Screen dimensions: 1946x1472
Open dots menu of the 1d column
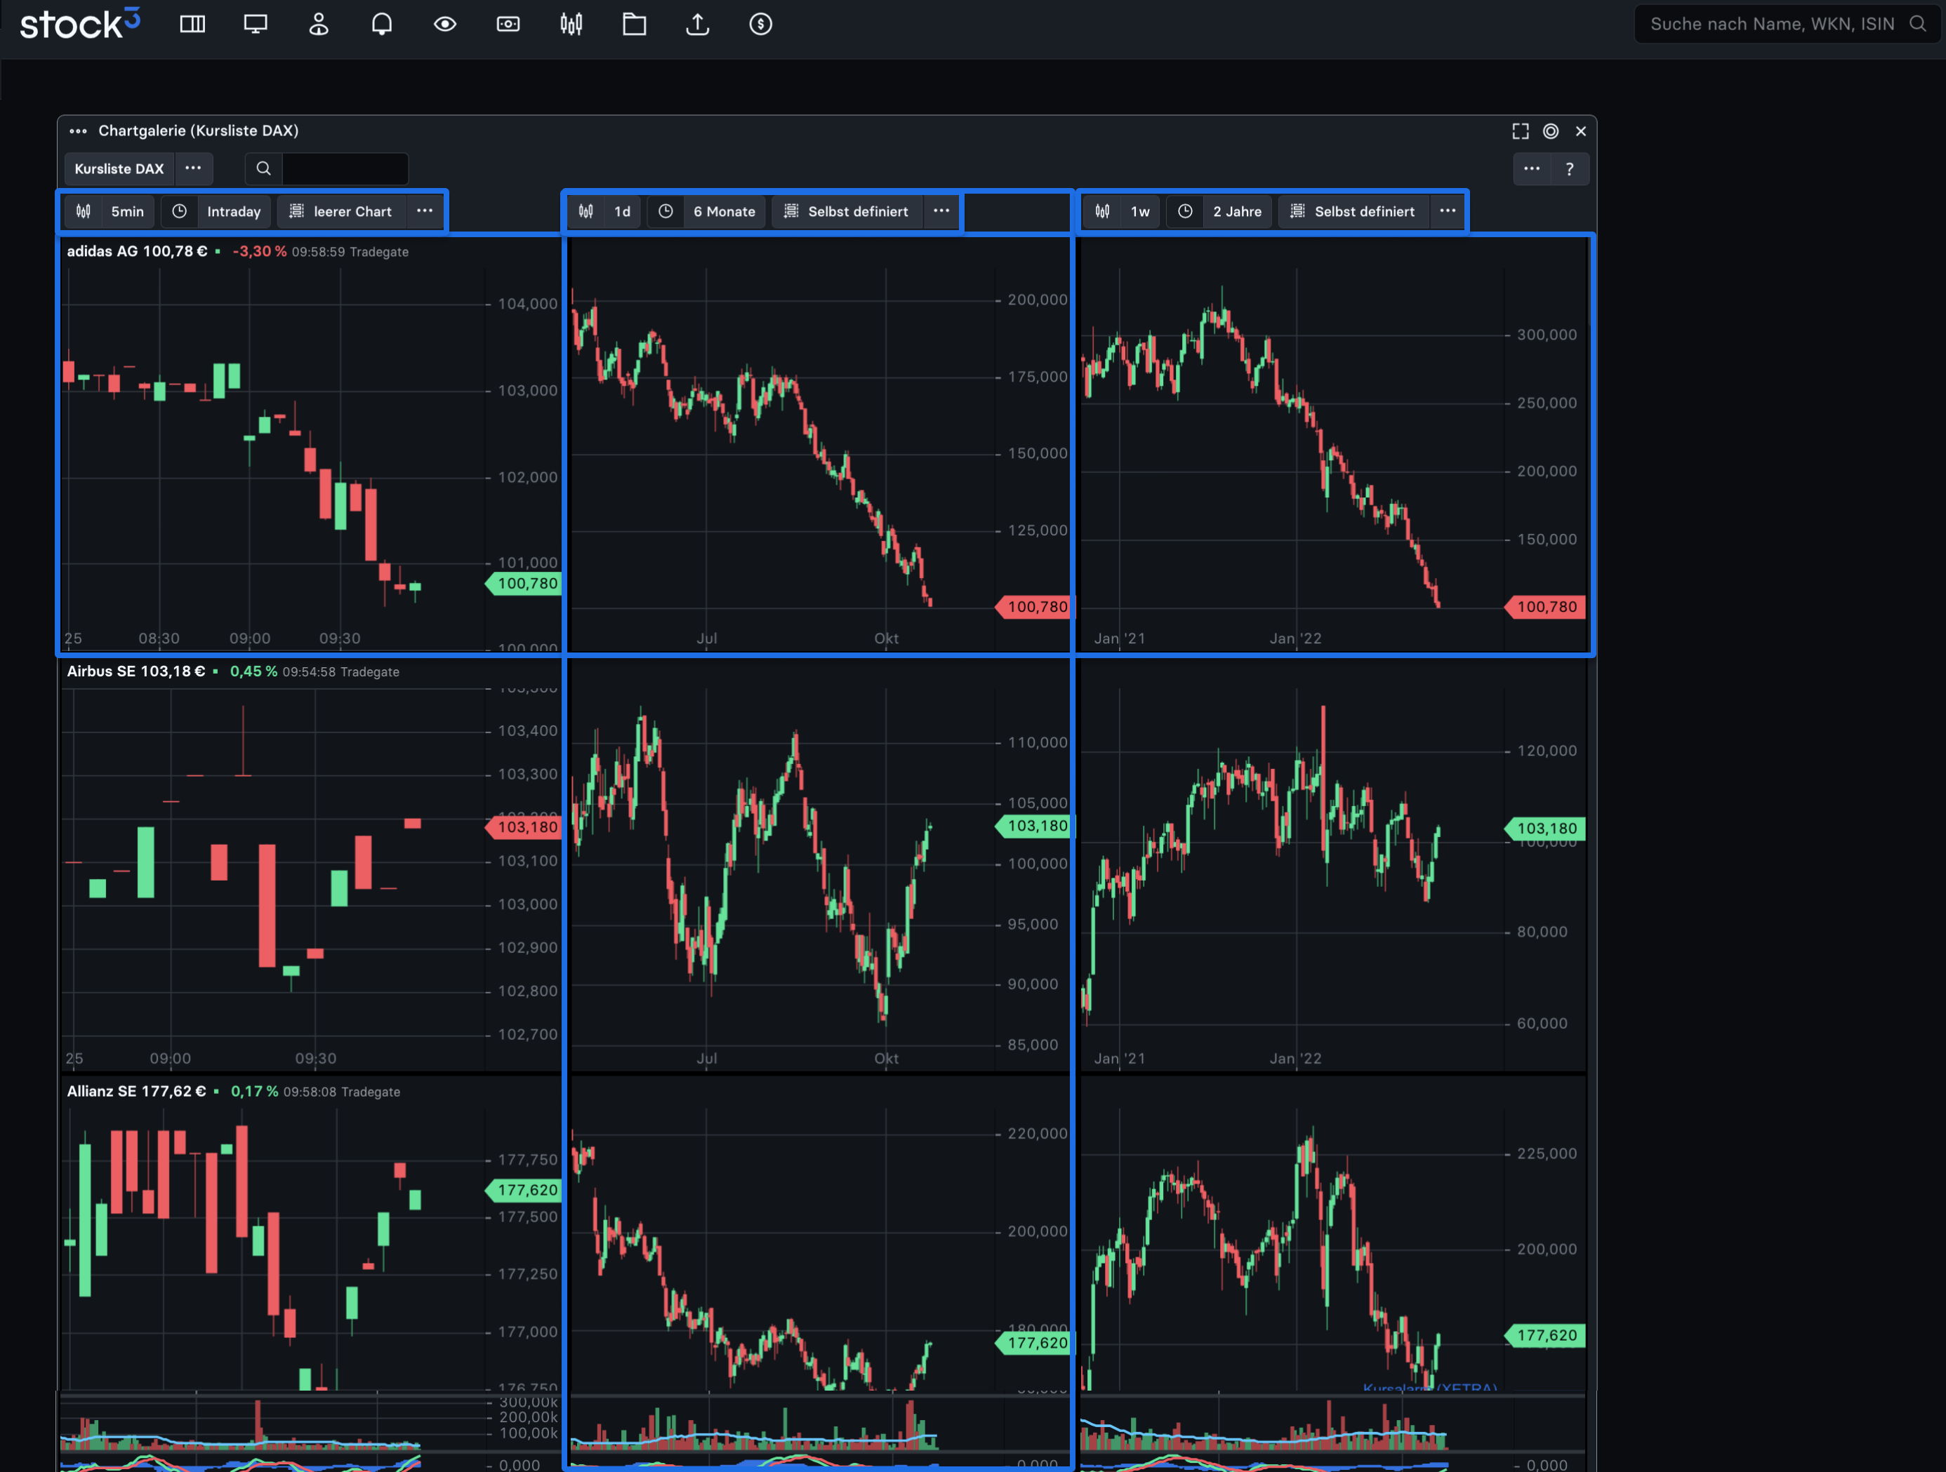(941, 211)
